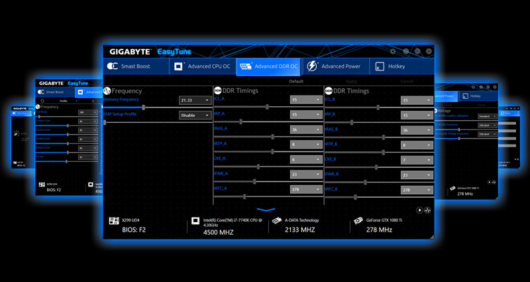Open the tCKE_A dropdown showing 6
The image size is (530, 282).
tap(306, 159)
